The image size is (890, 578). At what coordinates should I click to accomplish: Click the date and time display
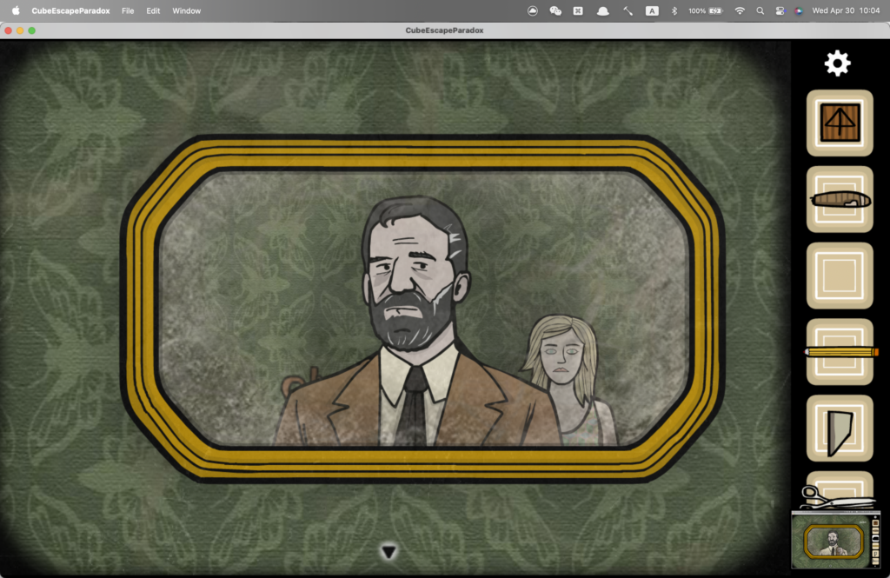[846, 10]
